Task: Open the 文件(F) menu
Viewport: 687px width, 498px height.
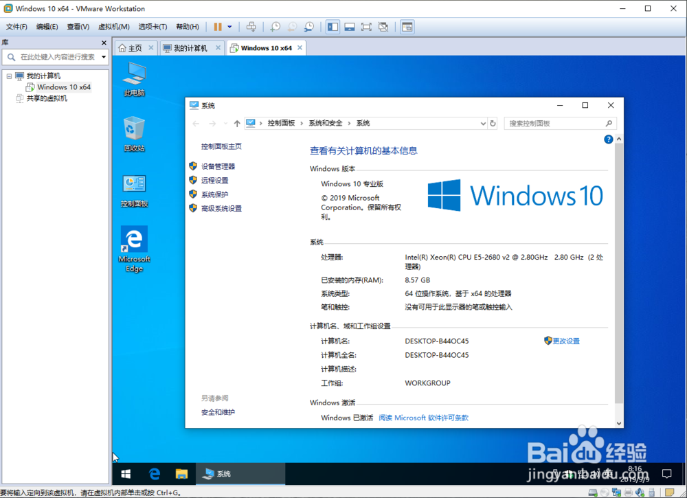Action: 16,27
